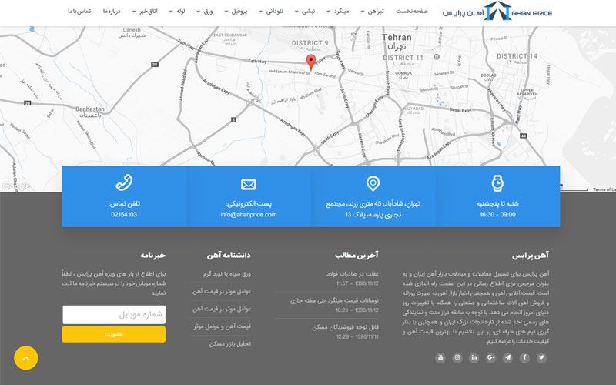Click the yellow scroll-to-top arrow button

click(x=26, y=358)
